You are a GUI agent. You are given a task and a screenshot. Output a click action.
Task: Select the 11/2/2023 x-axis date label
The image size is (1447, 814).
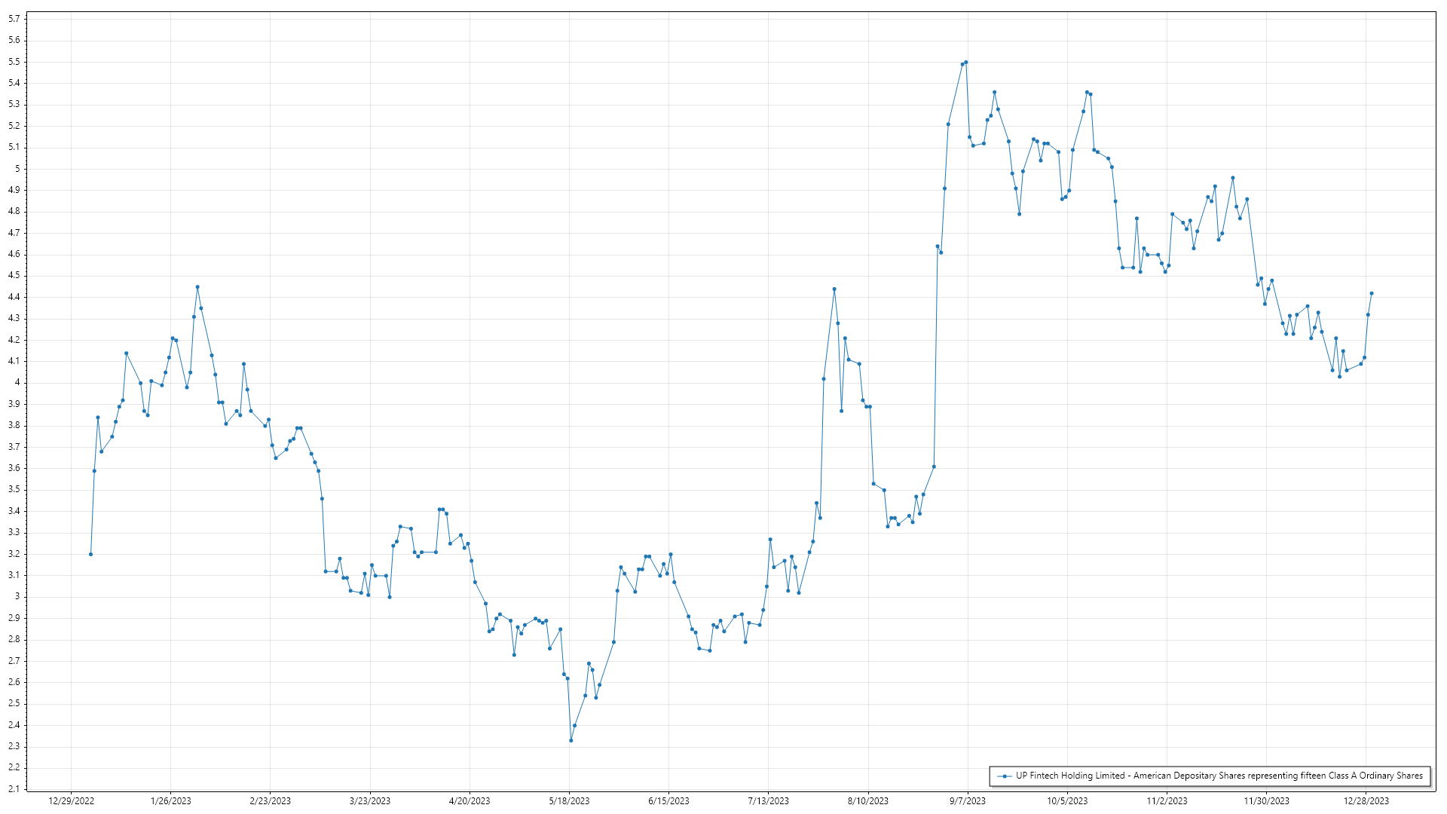point(1167,801)
